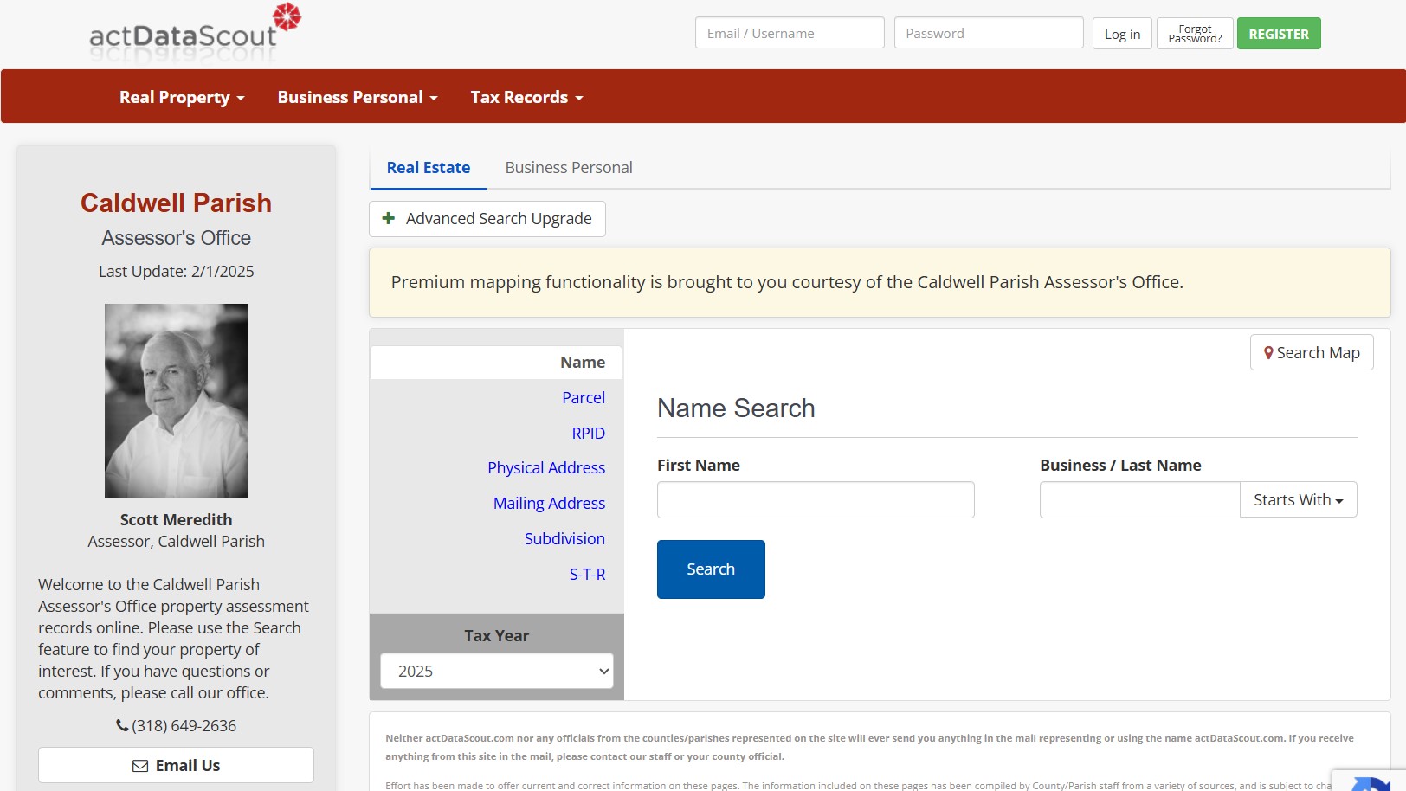Switch to the Real Estate tab
Viewport: 1406px width, 791px height.
(x=429, y=167)
